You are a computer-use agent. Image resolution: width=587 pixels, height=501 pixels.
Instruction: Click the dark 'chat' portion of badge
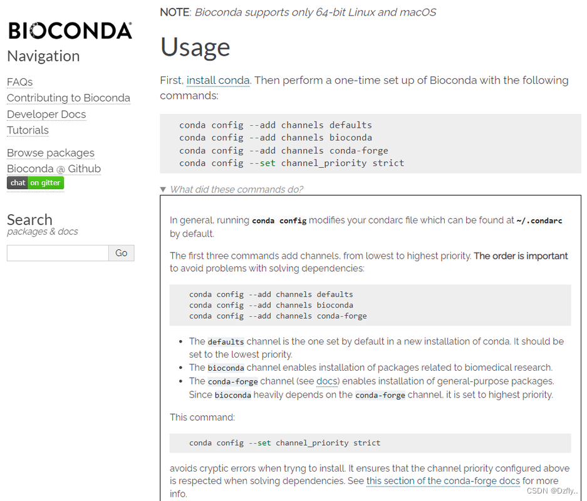tap(18, 183)
